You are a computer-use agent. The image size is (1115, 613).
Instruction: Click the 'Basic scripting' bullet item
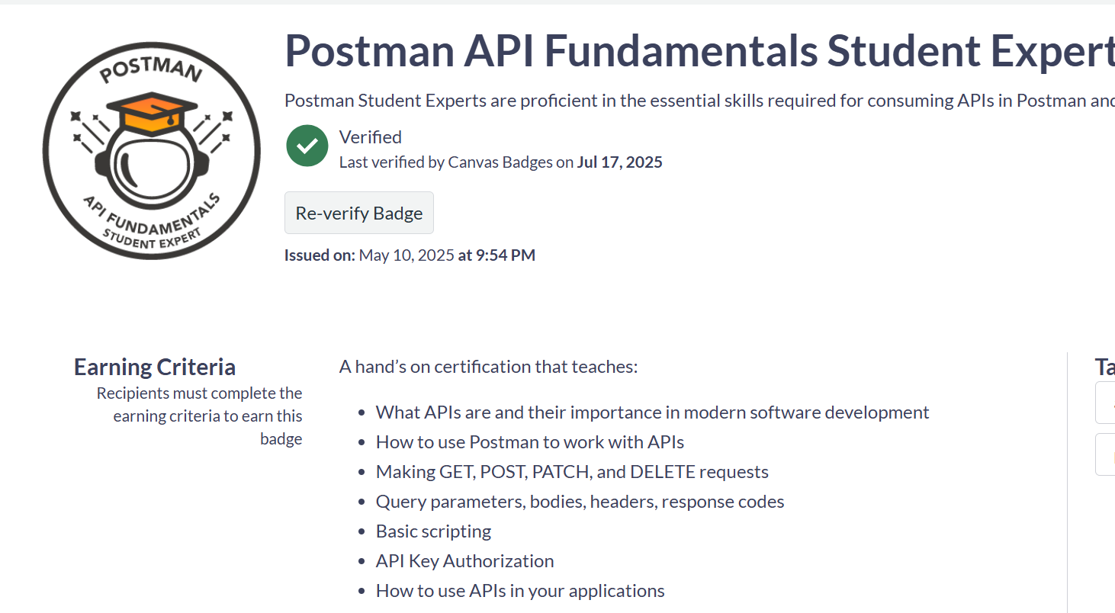click(433, 531)
